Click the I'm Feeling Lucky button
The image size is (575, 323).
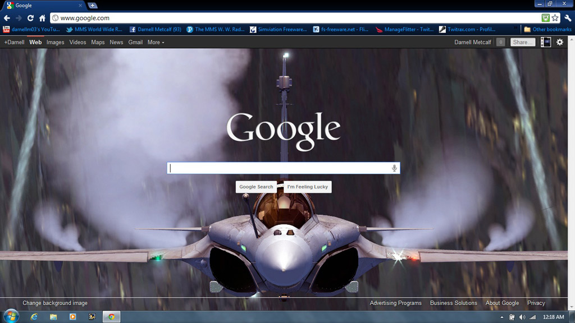point(308,187)
